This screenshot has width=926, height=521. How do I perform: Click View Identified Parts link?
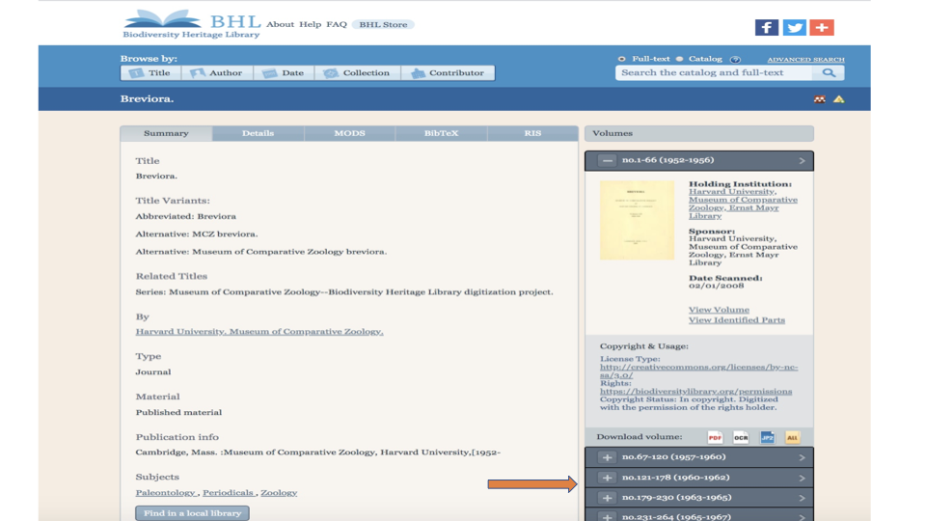[736, 320]
